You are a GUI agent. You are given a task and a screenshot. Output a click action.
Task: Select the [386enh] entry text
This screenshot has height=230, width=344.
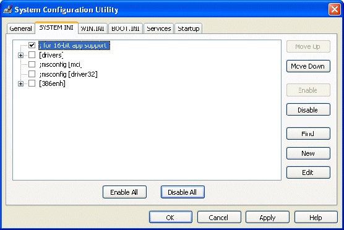[52, 83]
